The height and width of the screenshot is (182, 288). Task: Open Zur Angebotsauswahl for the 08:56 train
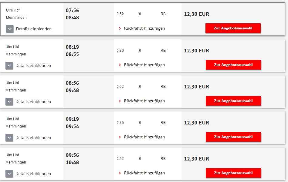click(x=233, y=101)
